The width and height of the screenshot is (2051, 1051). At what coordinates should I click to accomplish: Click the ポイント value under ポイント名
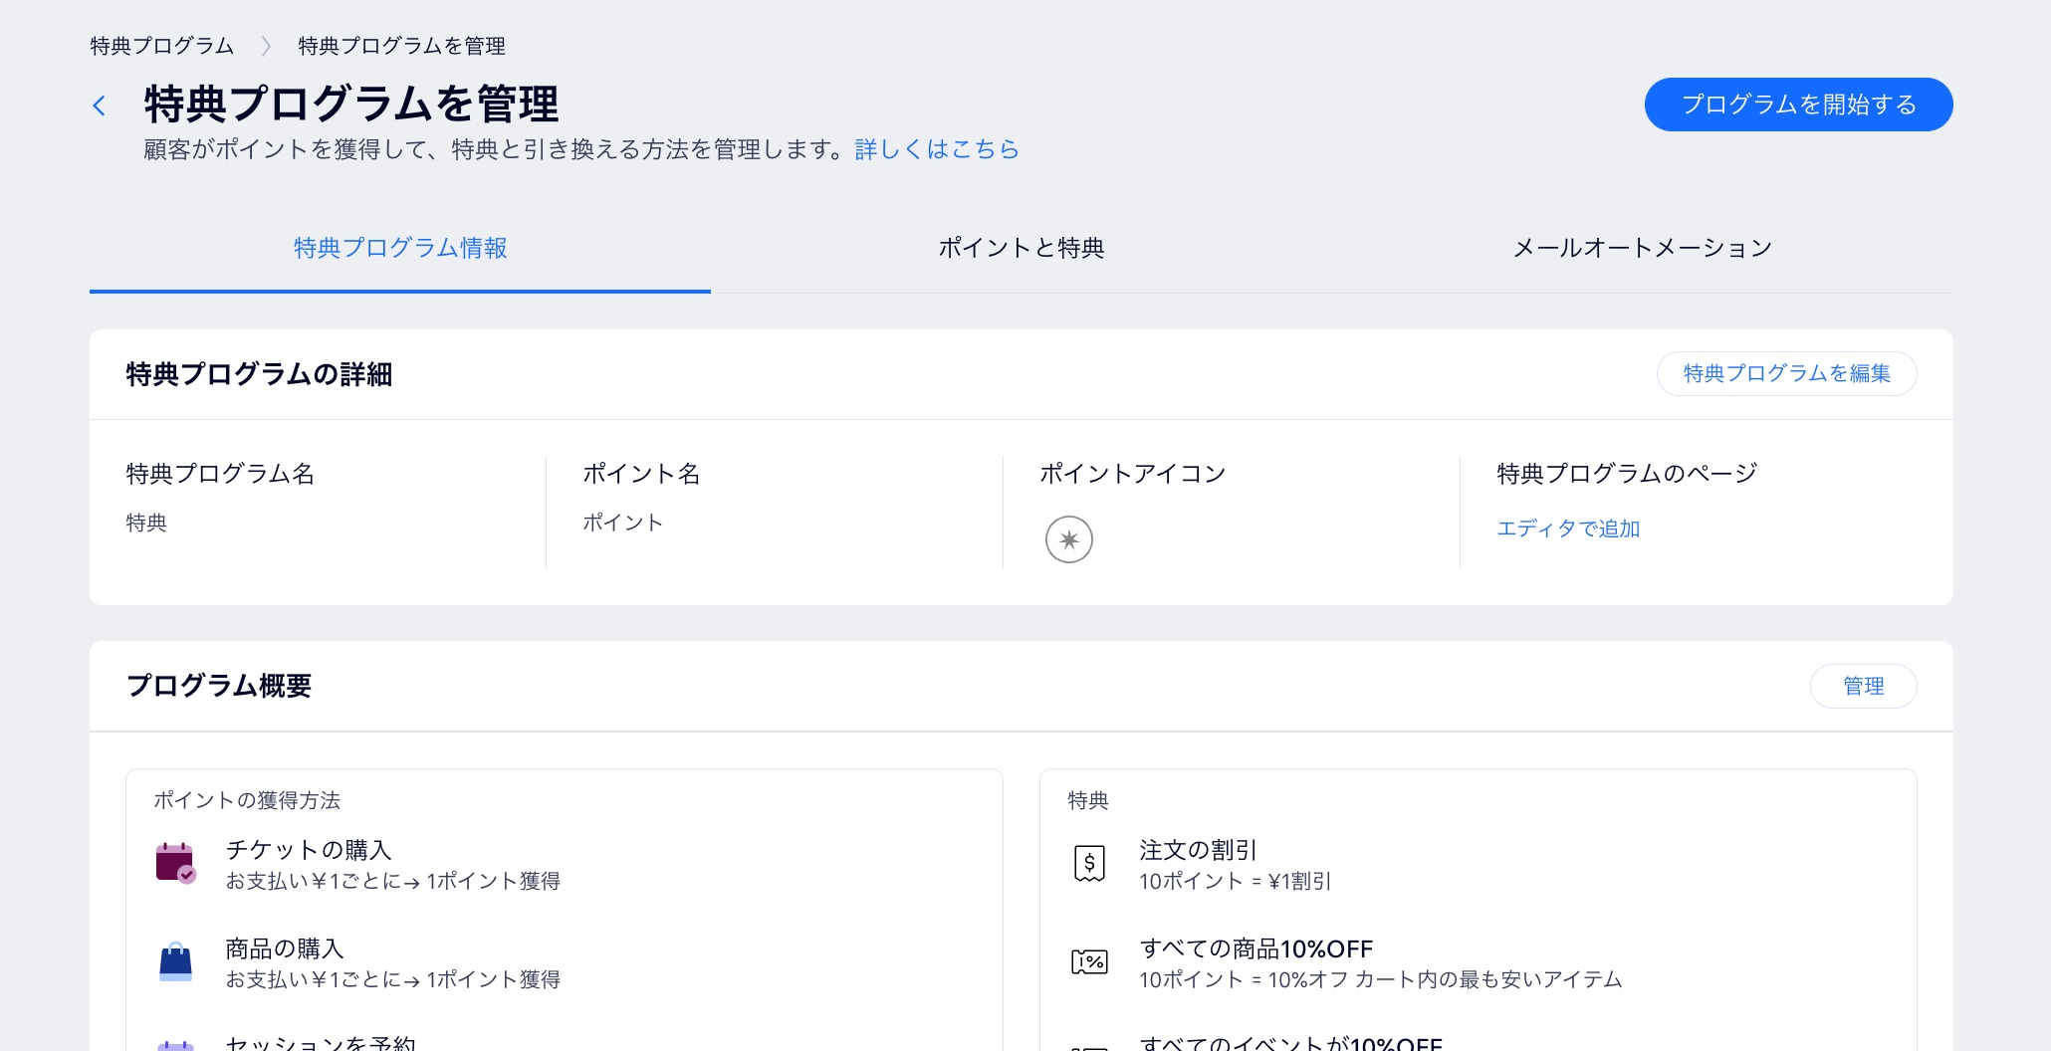(622, 523)
